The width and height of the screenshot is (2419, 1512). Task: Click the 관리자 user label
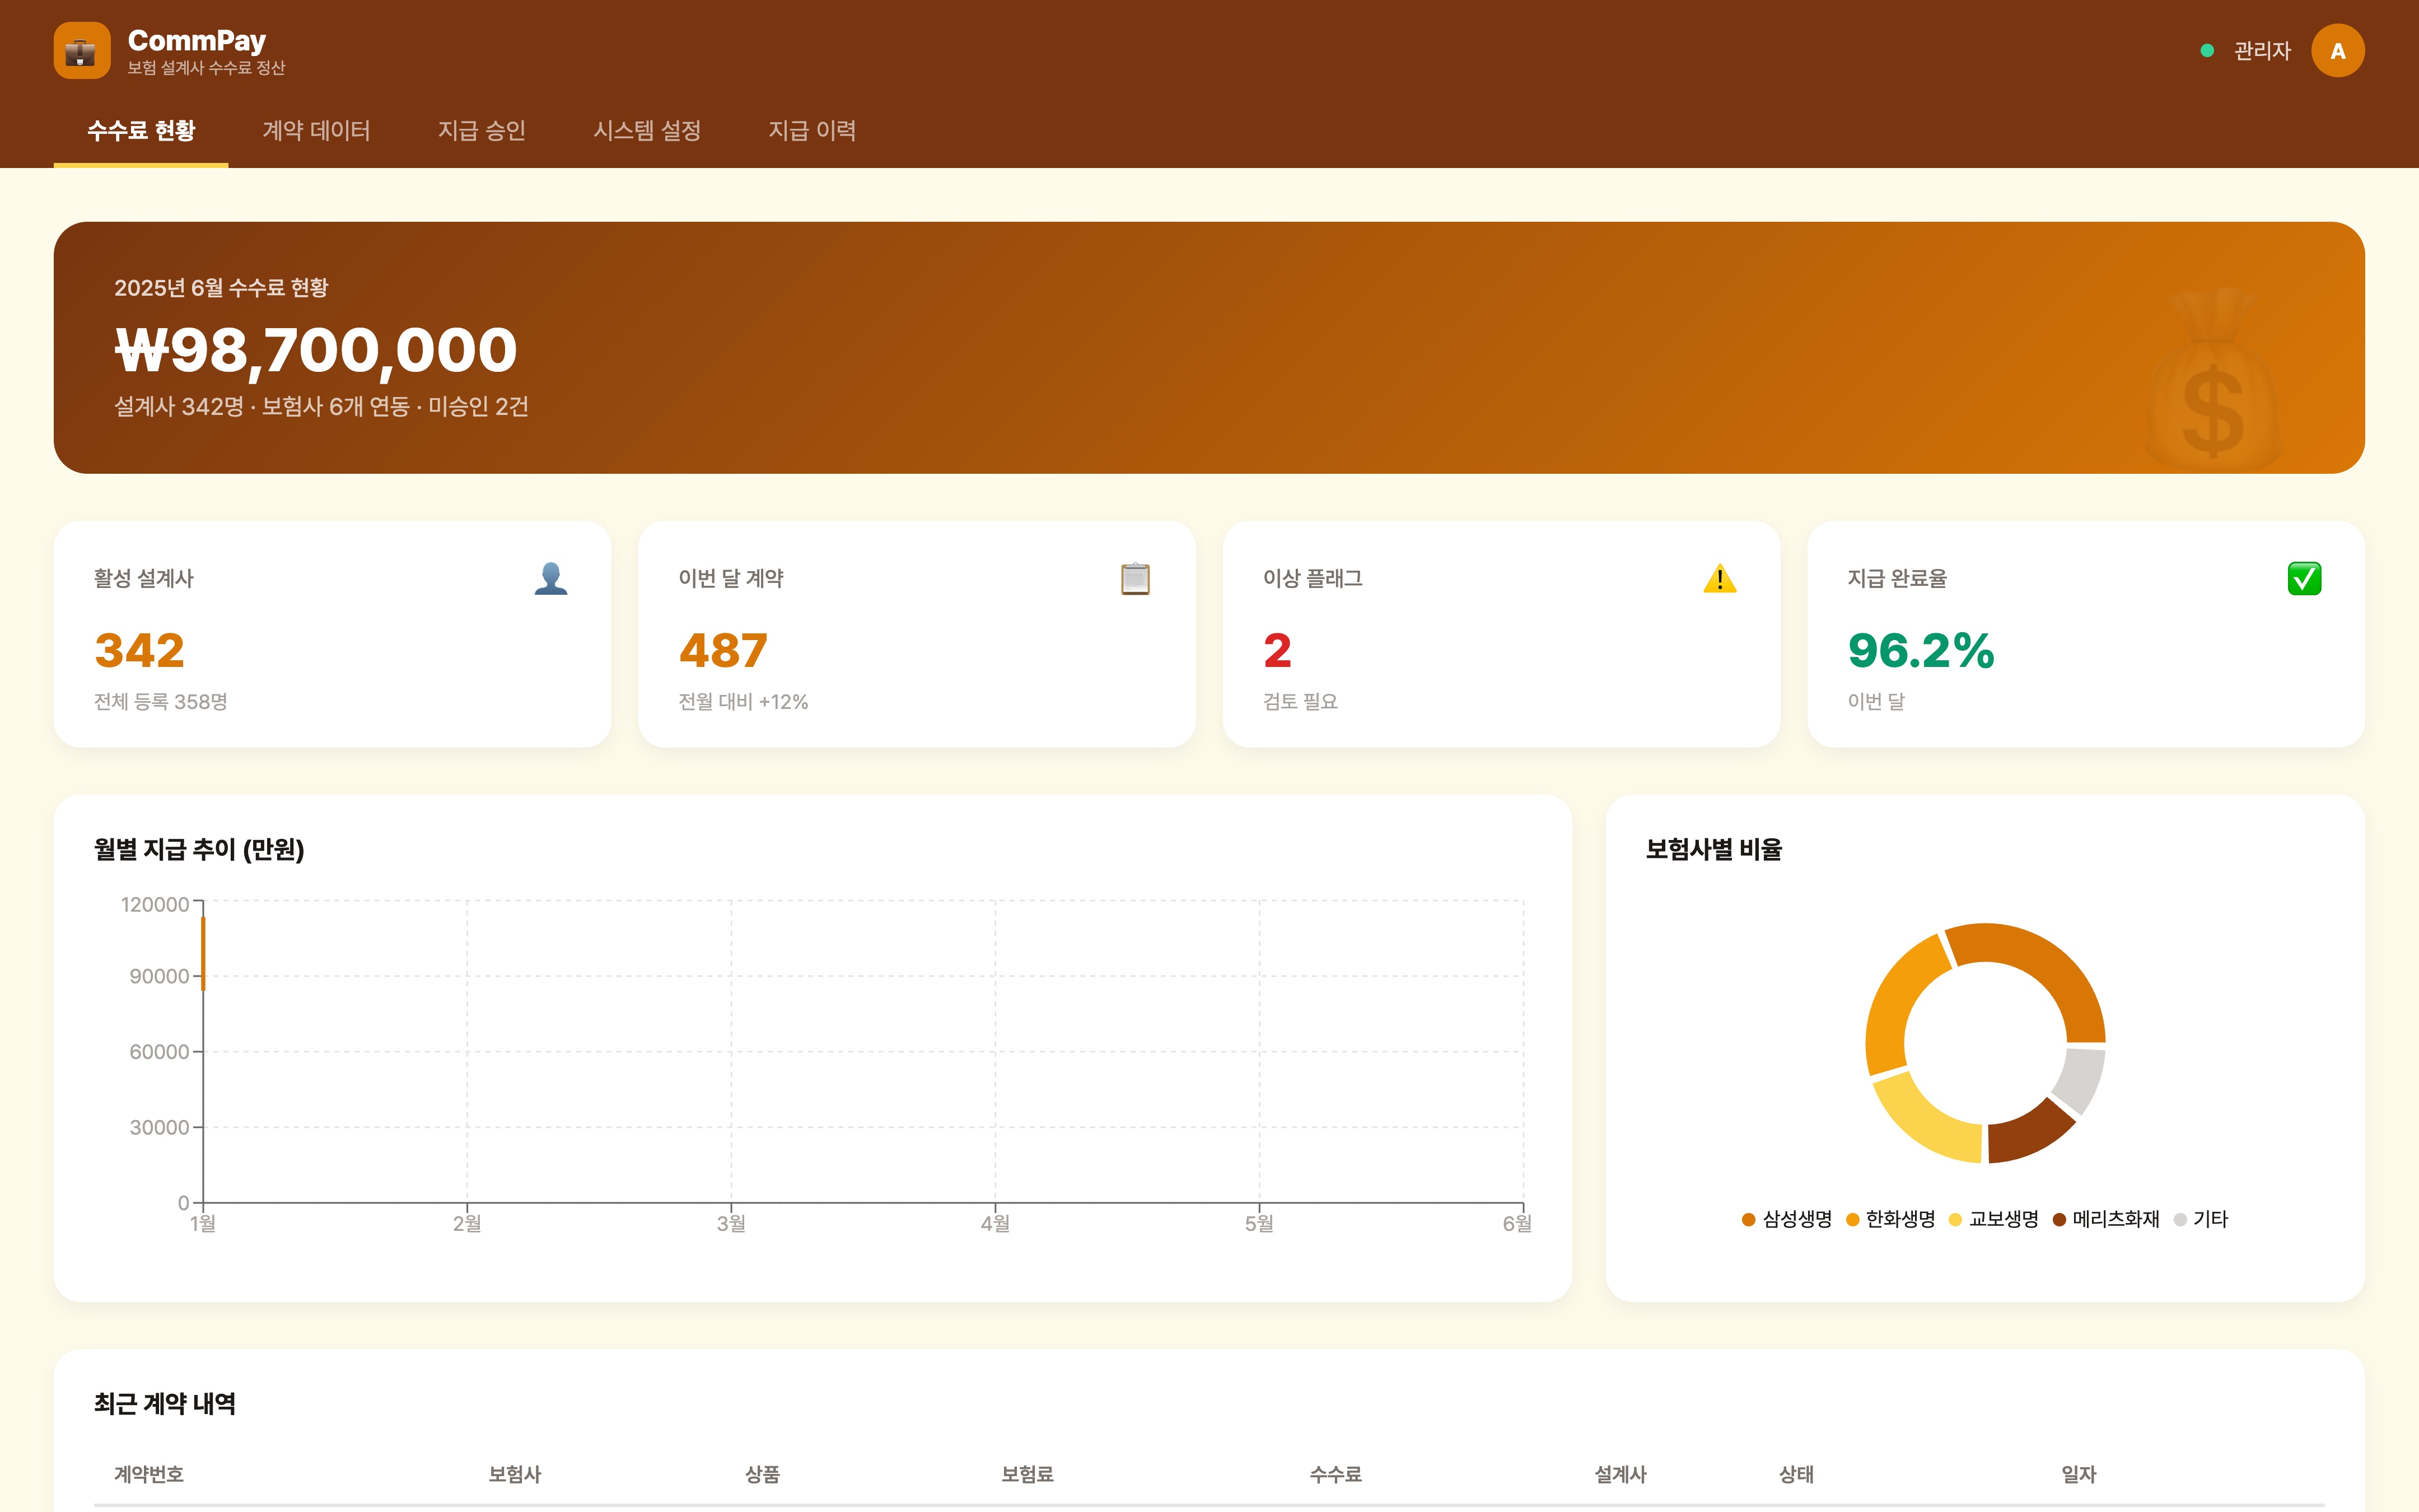tap(2262, 51)
